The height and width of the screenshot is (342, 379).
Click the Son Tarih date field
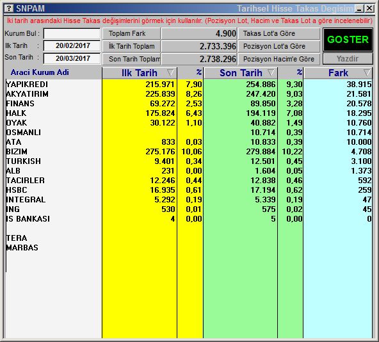coord(72,58)
